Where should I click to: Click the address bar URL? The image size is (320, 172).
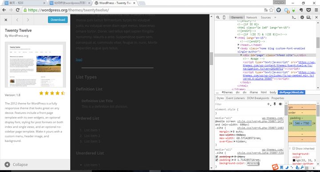pyautogui.click(x=68, y=10)
